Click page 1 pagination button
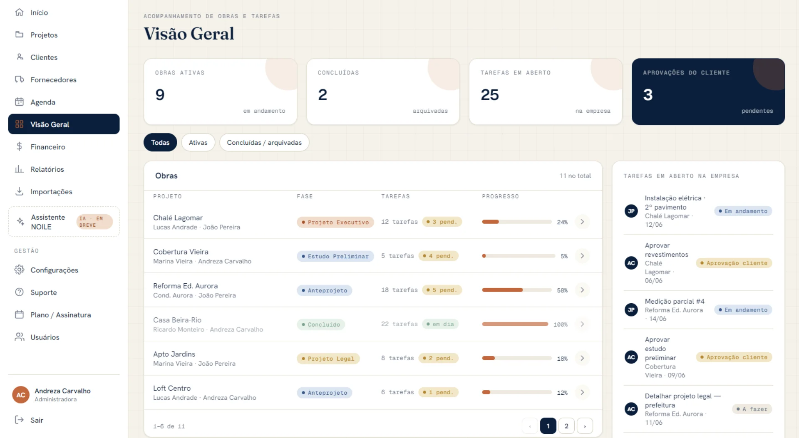 pos(548,426)
